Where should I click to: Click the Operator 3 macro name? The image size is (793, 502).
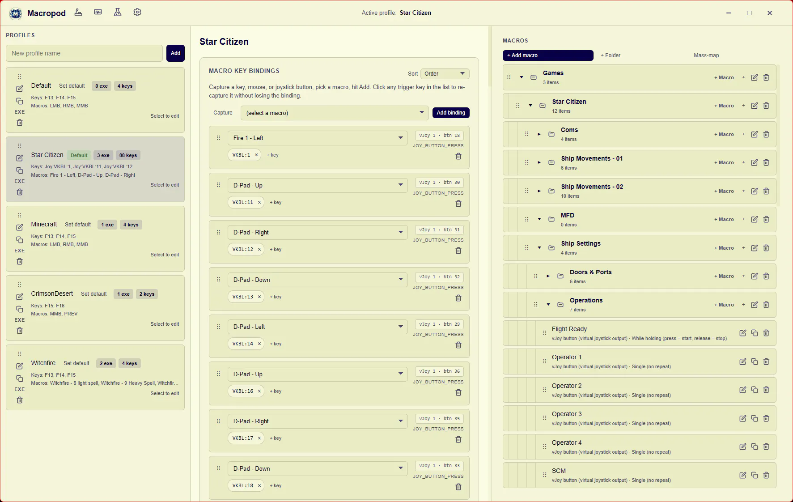567,414
